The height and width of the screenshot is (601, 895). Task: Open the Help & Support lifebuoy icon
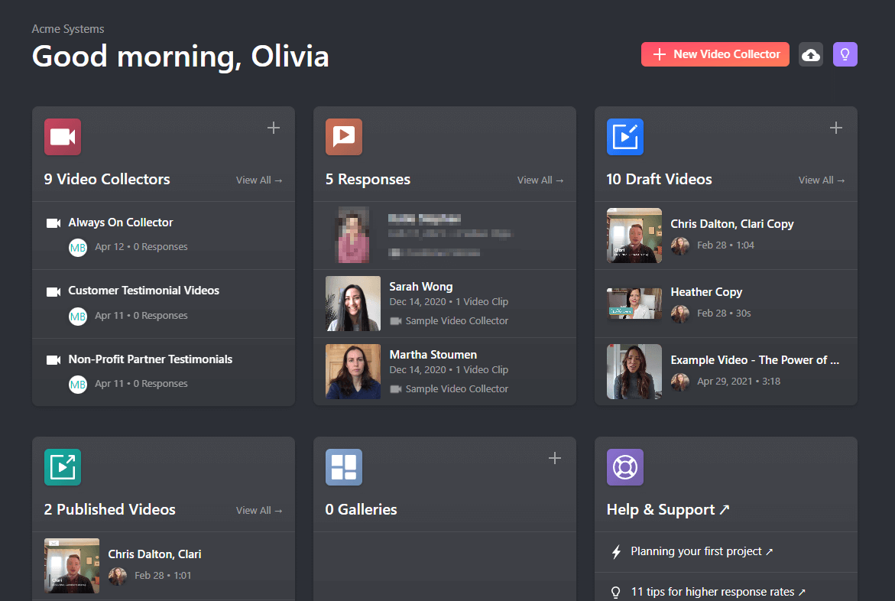pyautogui.click(x=624, y=466)
